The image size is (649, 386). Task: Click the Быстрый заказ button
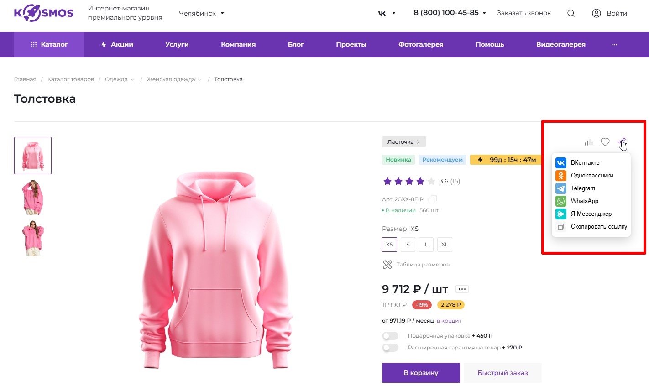[502, 373]
